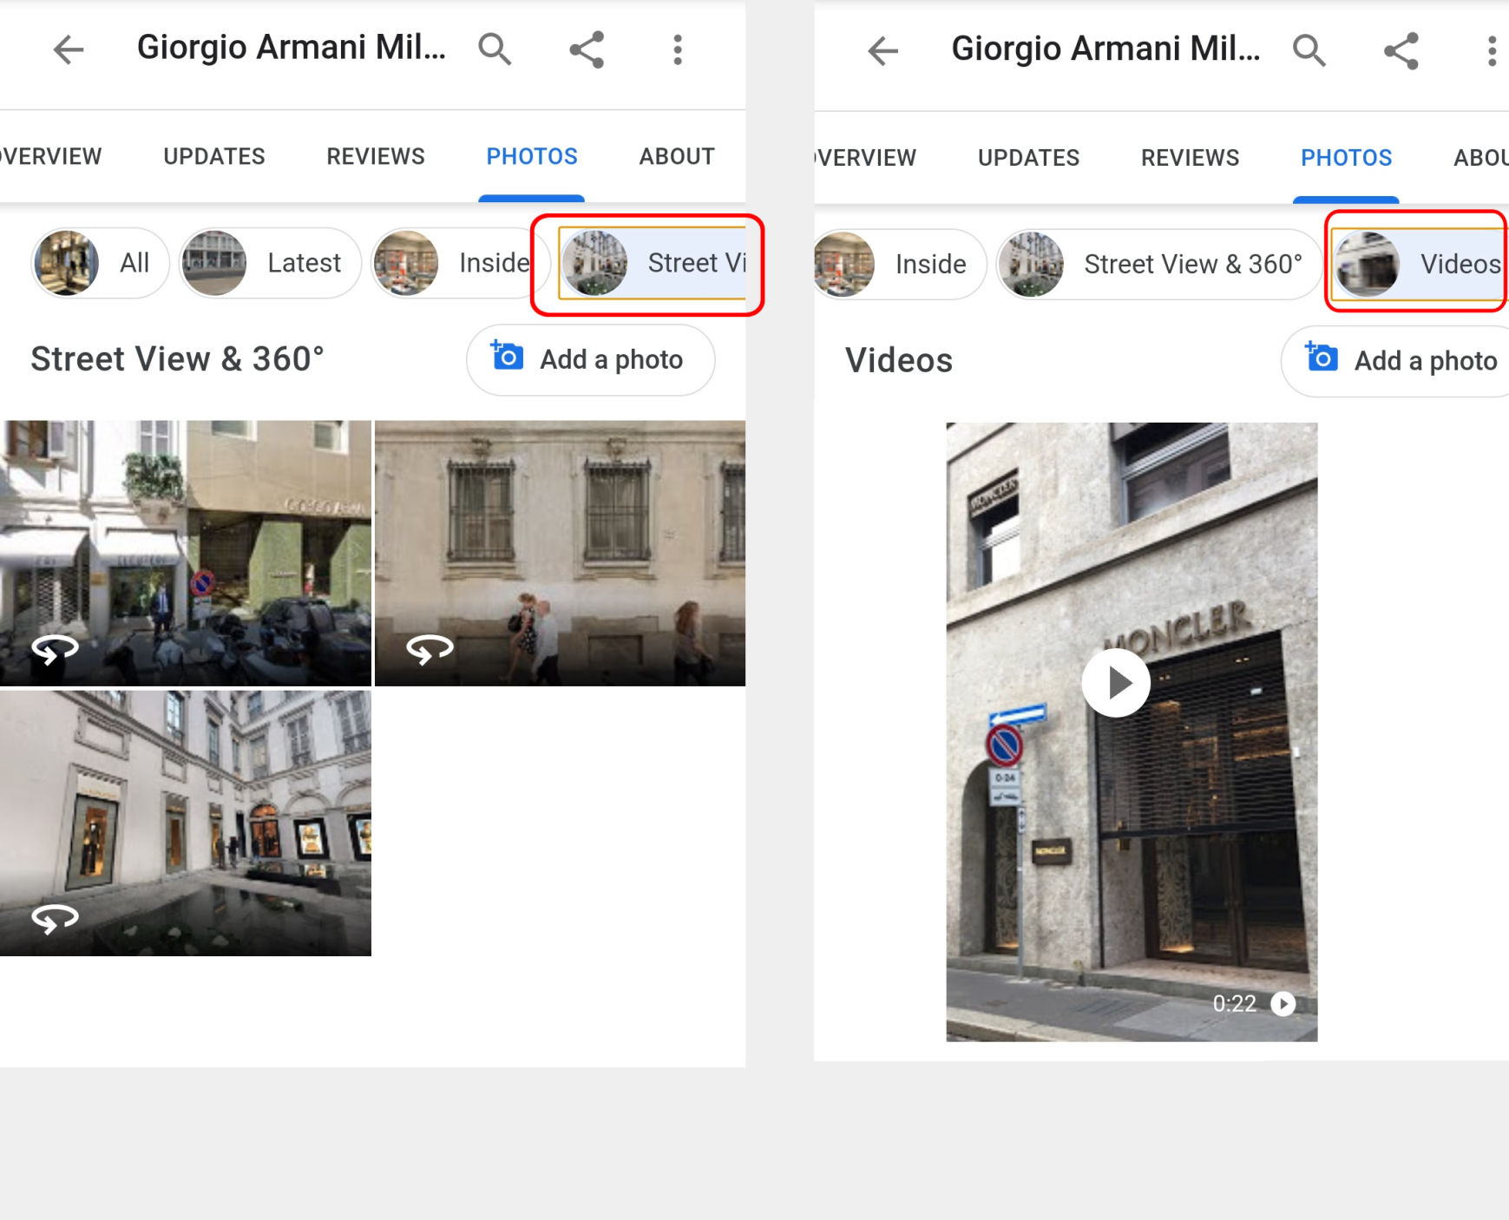The image size is (1509, 1220).
Task: Open search in the left screen header
Action: click(495, 49)
